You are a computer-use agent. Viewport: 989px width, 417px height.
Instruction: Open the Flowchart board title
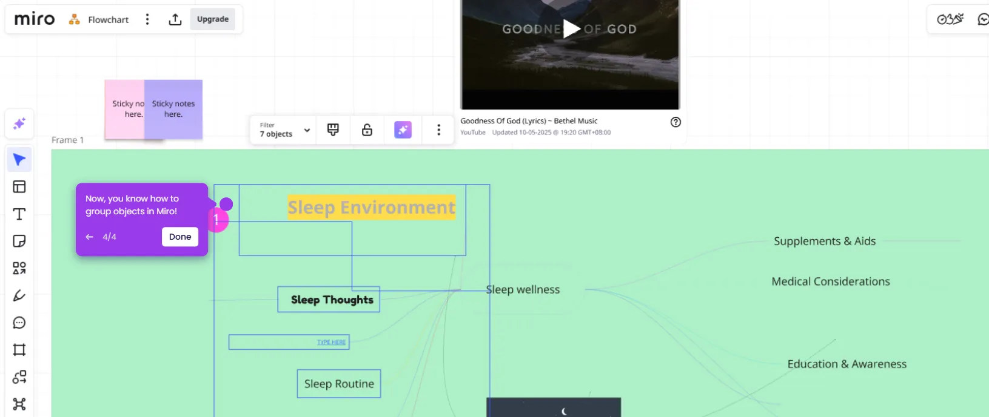coord(108,19)
